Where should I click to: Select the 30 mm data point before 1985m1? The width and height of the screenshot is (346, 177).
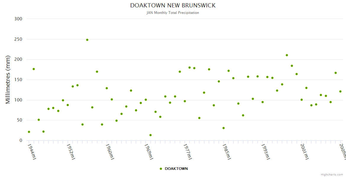point(224,128)
